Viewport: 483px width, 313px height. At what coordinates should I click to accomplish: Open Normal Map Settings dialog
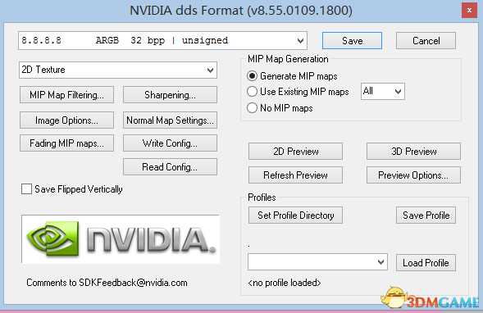pyautogui.click(x=170, y=120)
